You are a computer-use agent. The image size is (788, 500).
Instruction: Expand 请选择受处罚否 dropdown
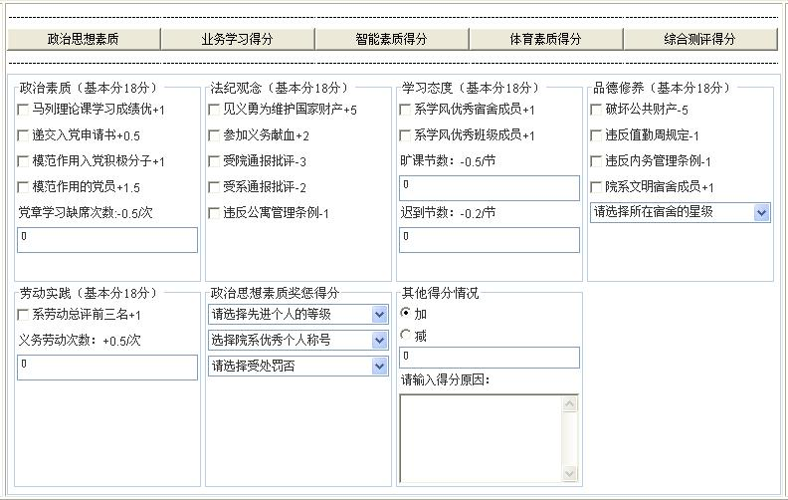tap(298, 367)
